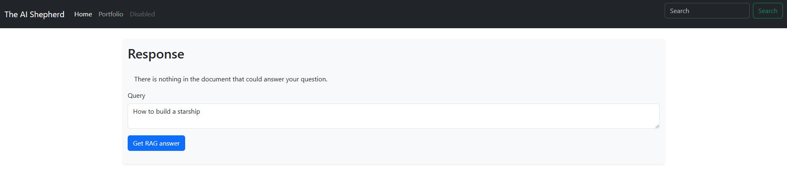Image resolution: width=787 pixels, height=175 pixels.
Task: Click The AI Shepherd brand link
Action: coord(34,14)
